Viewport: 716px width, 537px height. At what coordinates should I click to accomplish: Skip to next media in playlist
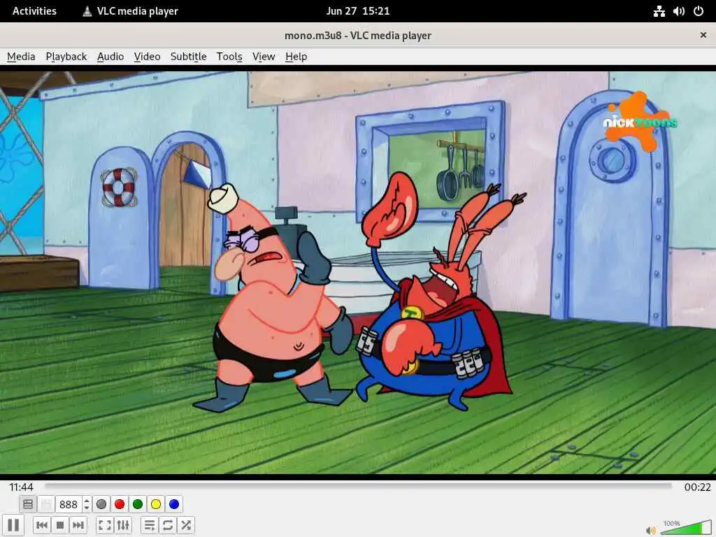pos(78,525)
